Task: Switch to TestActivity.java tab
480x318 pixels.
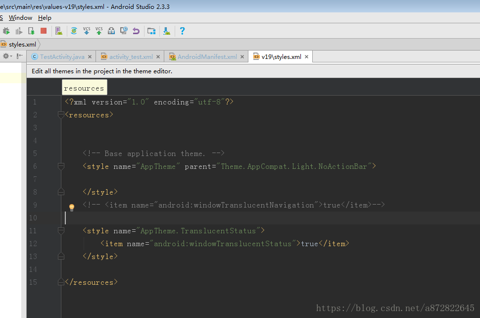Action: pyautogui.click(x=62, y=56)
